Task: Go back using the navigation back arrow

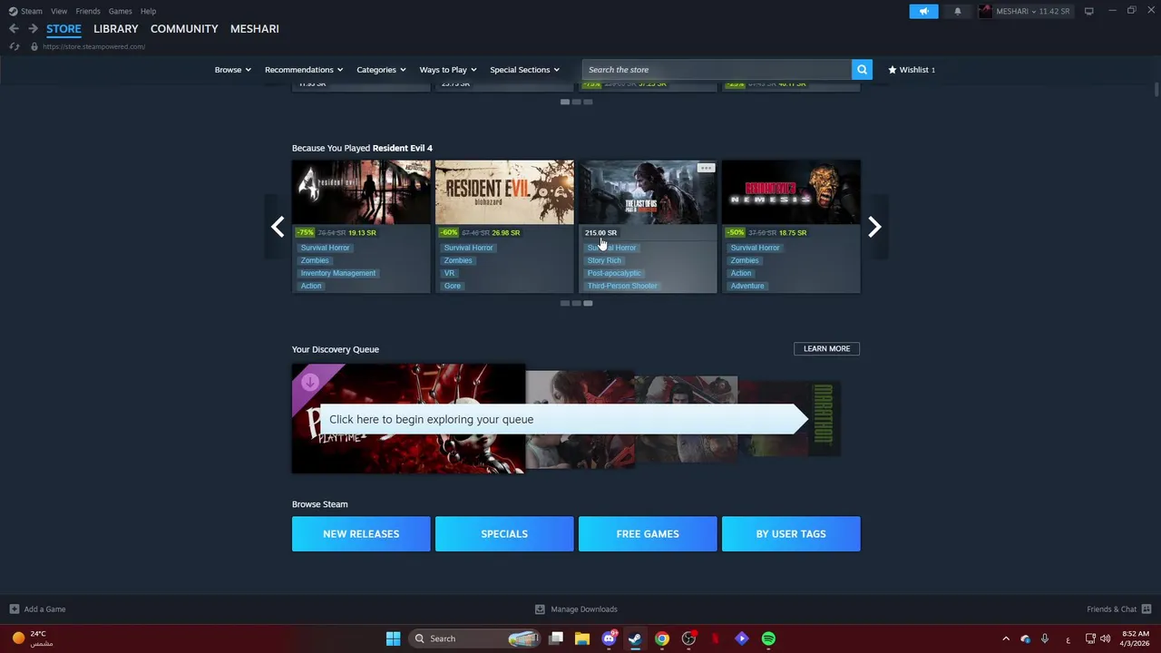Action: (x=14, y=29)
